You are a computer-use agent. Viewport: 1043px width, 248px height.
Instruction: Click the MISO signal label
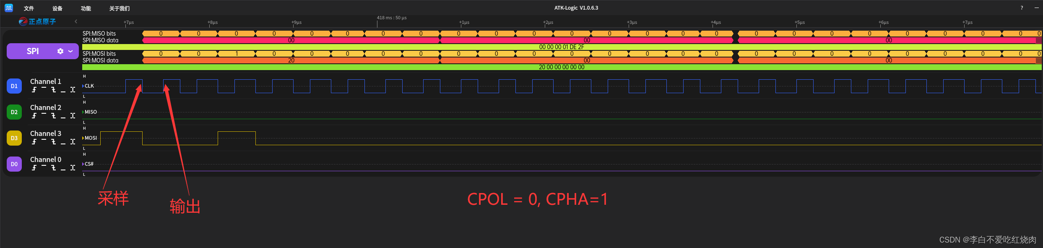pyautogui.click(x=91, y=112)
